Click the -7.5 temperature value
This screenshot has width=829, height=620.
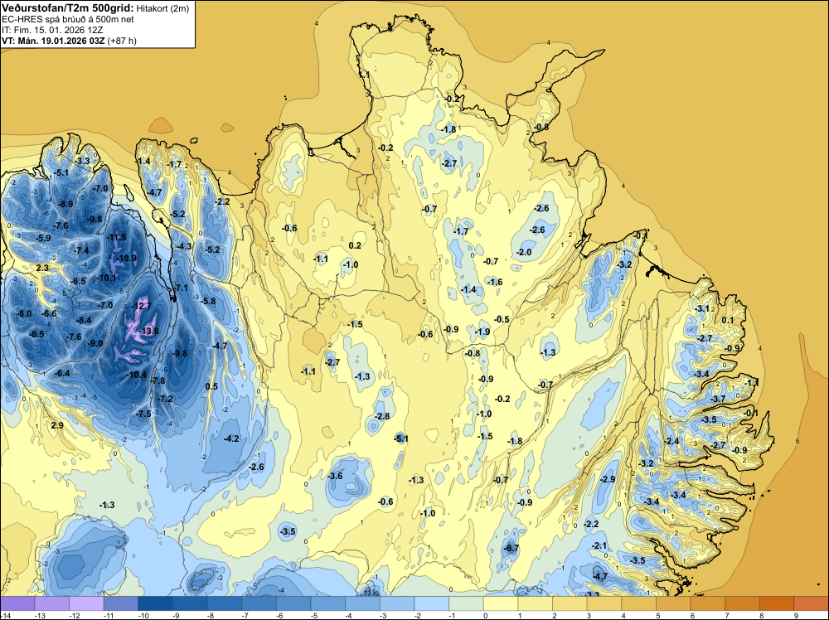pyautogui.click(x=143, y=414)
